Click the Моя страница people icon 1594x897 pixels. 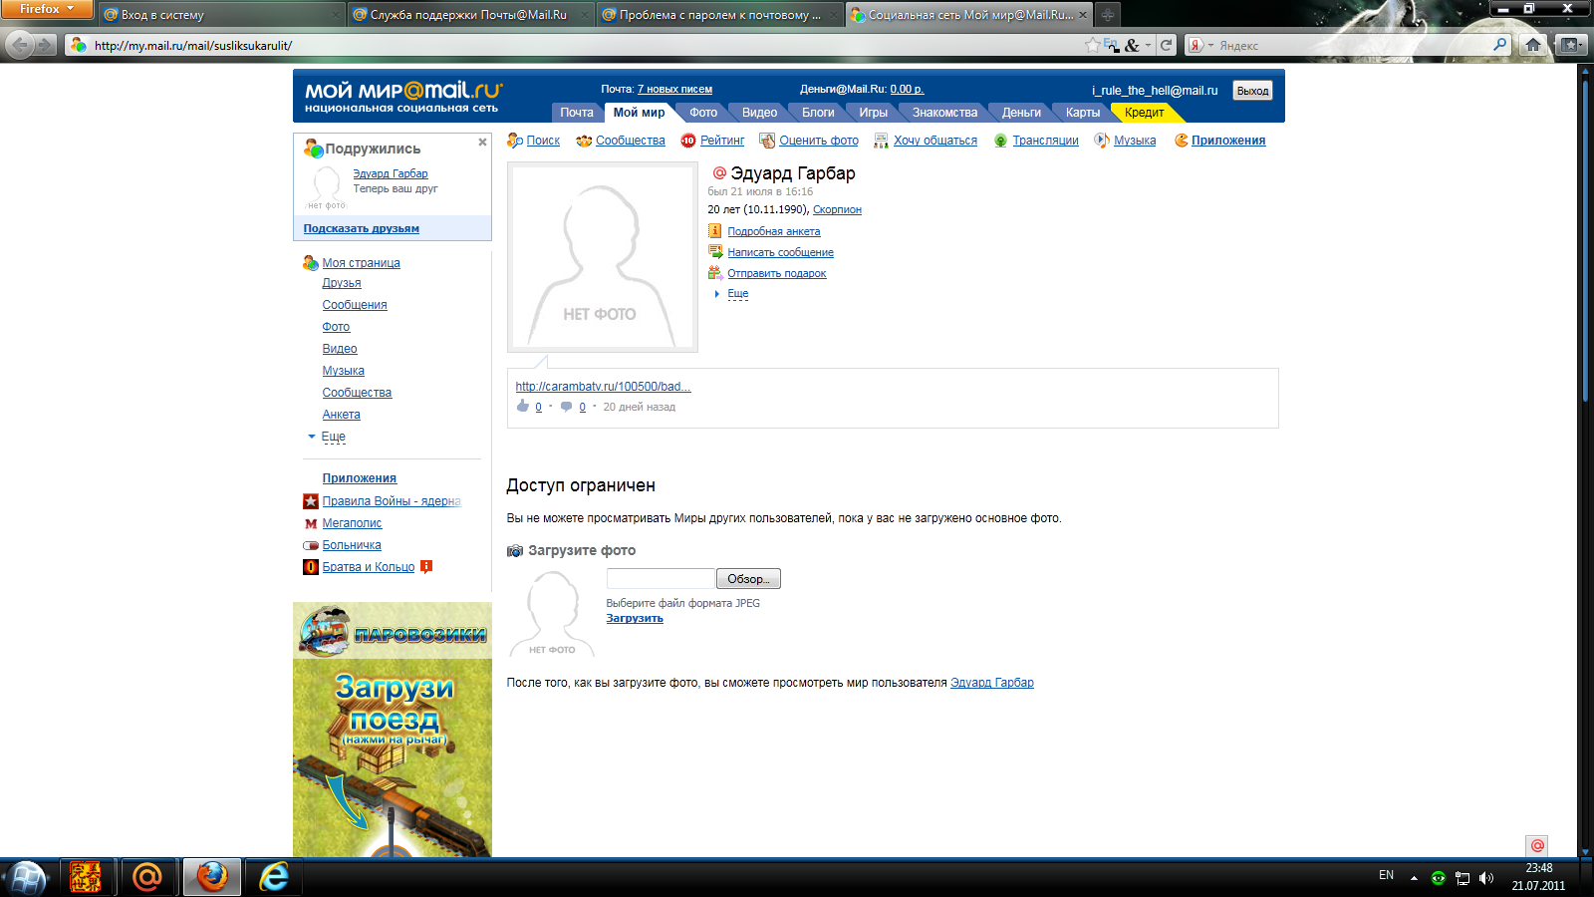coord(311,263)
